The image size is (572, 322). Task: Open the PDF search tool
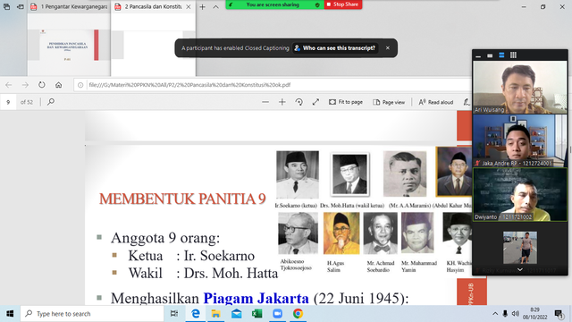(x=51, y=102)
